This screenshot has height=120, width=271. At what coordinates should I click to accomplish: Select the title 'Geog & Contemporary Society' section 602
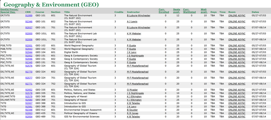coord(81,59)
